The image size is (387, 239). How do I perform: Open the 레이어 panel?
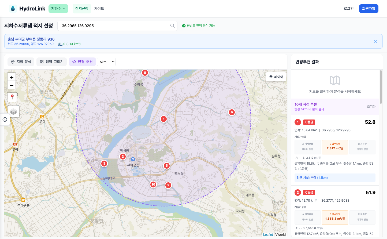(276, 77)
